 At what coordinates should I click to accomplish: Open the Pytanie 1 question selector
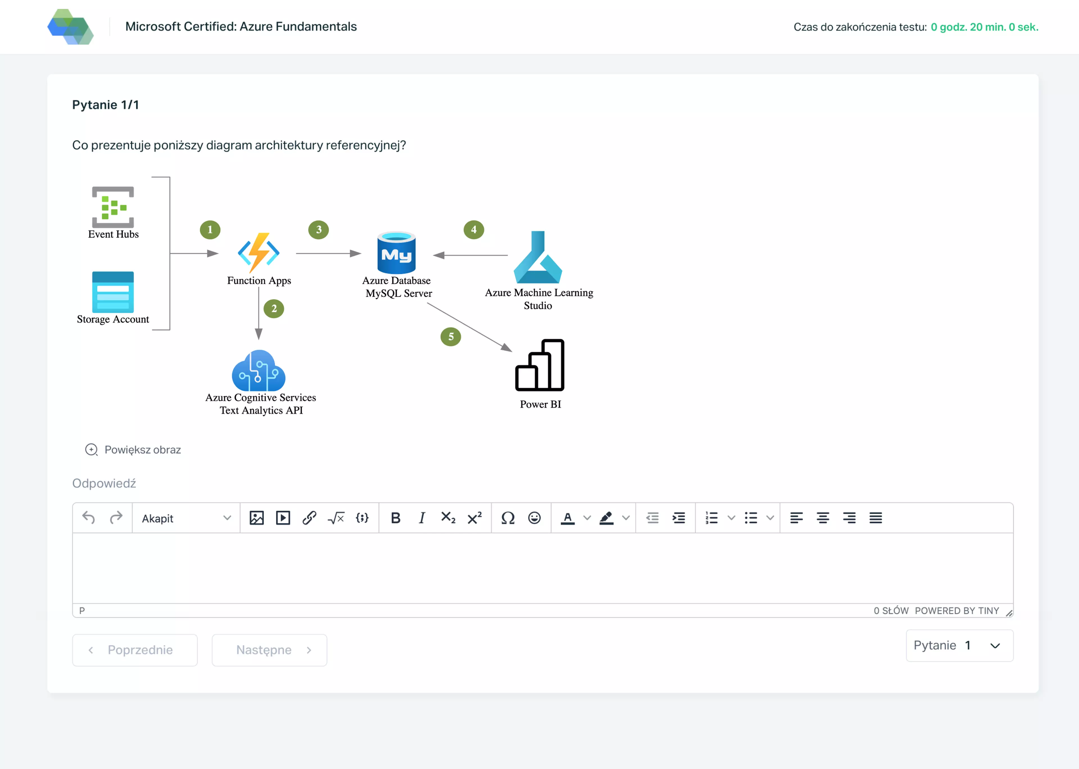coord(959,645)
